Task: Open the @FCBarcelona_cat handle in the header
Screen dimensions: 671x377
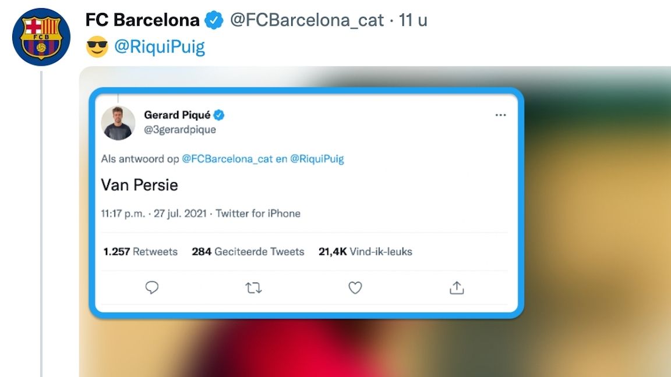Action: (x=307, y=21)
